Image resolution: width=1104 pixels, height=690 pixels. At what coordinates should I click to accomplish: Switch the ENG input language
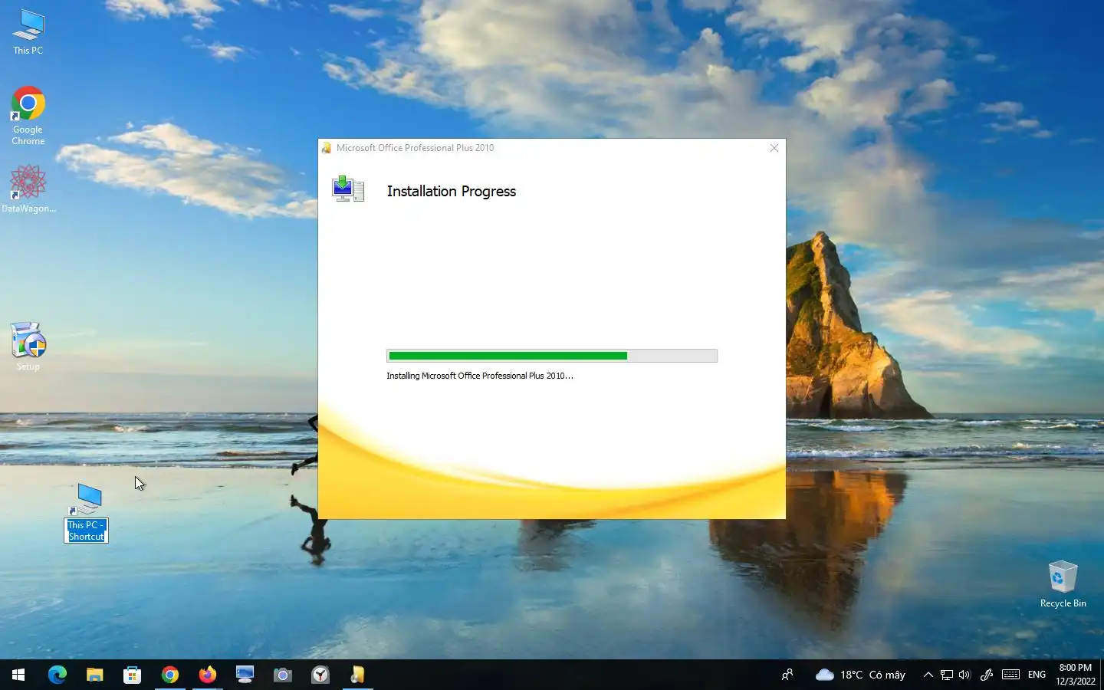click(x=1037, y=675)
